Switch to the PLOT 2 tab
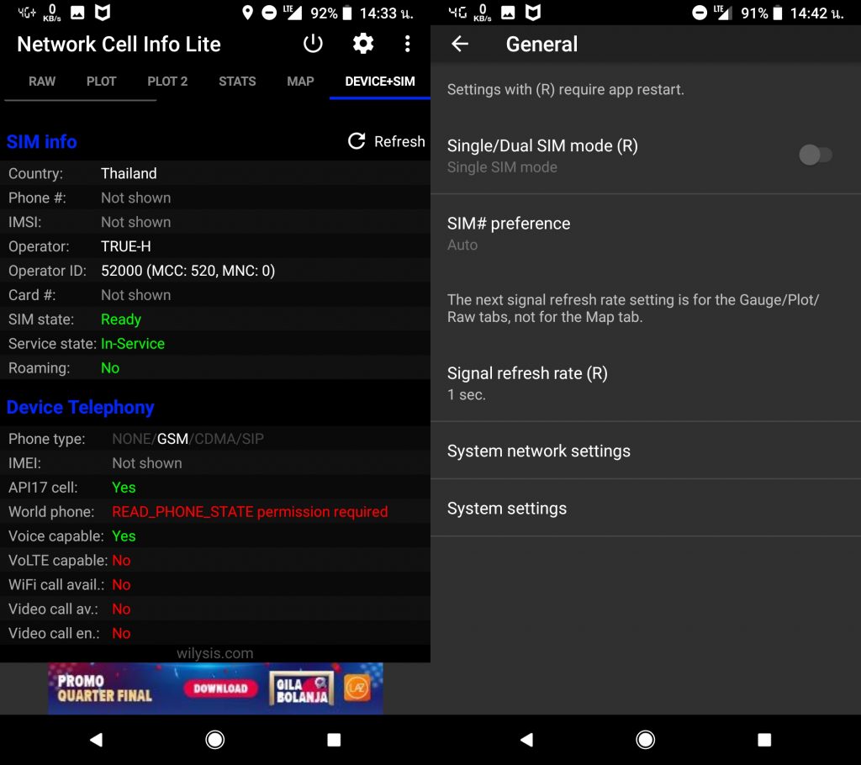861x765 pixels. point(167,82)
